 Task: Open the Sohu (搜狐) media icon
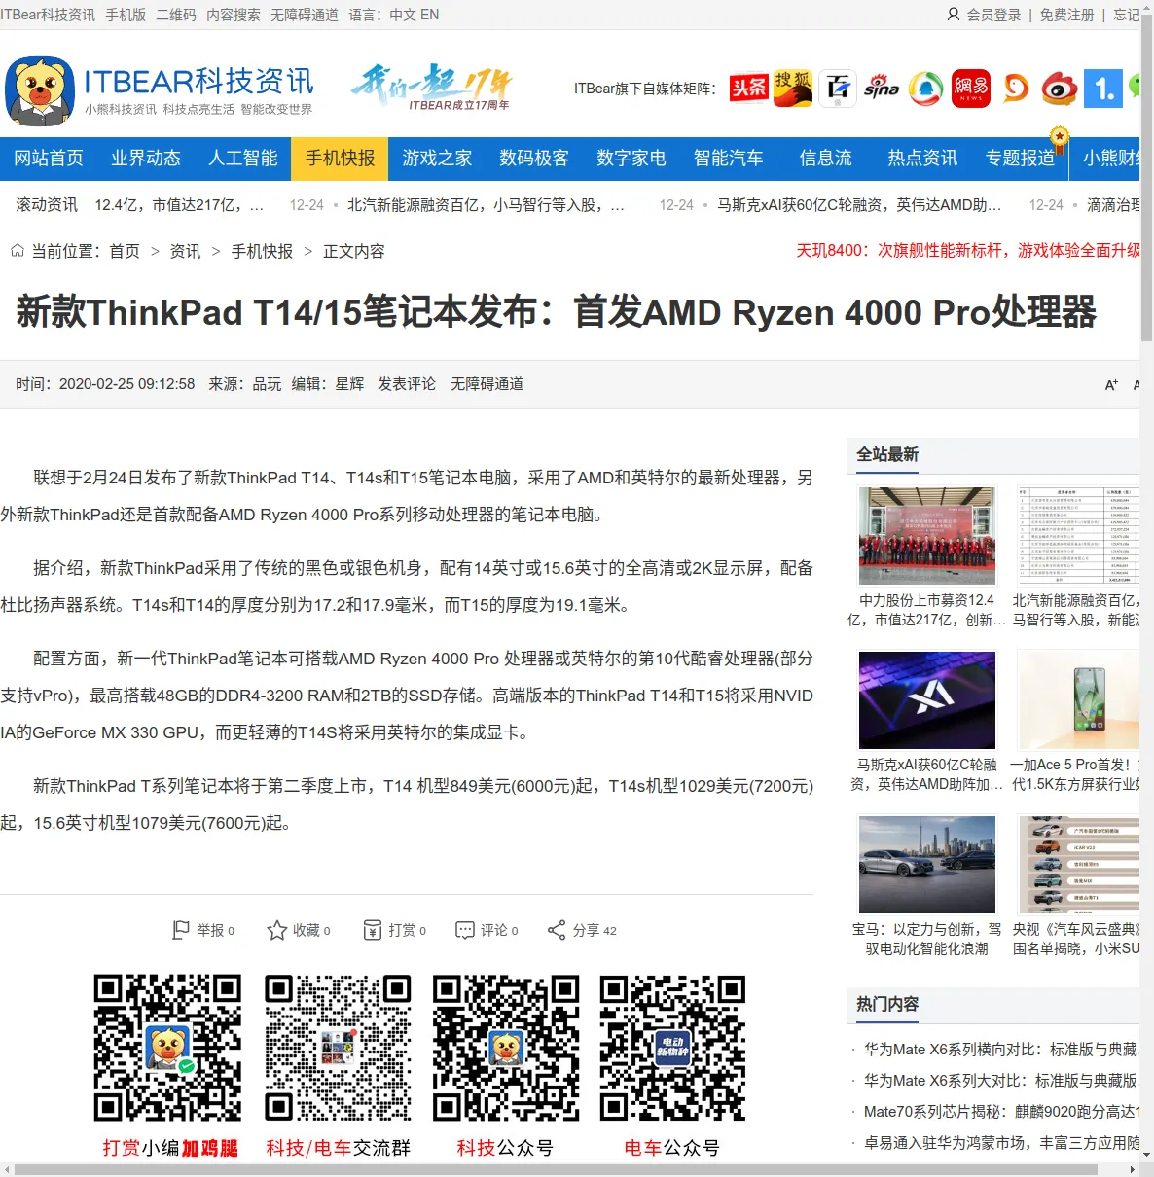click(793, 89)
